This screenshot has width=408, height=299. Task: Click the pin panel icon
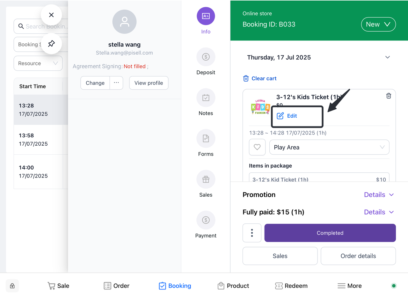point(51,44)
